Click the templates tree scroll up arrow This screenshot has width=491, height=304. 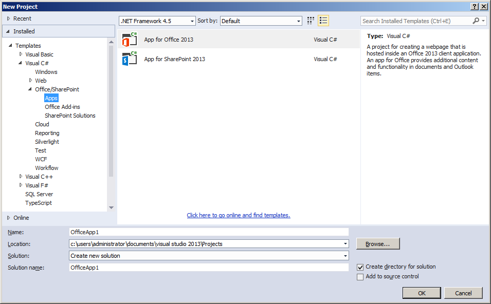pos(111,42)
